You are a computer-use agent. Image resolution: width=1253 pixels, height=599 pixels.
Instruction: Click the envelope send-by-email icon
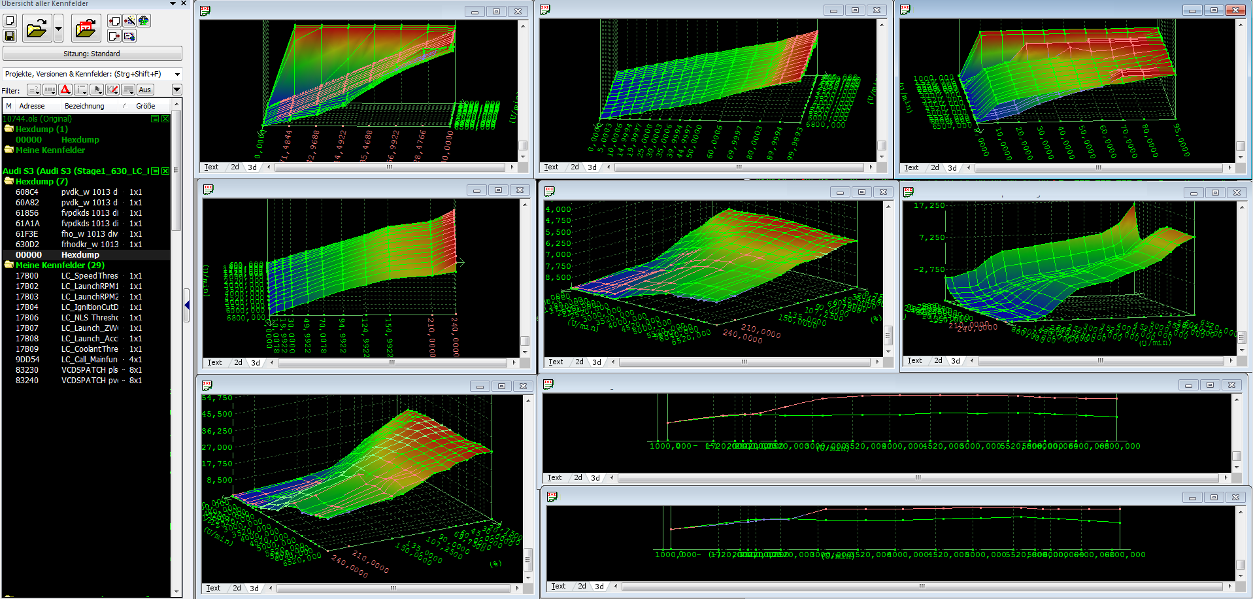pyautogui.click(x=129, y=36)
